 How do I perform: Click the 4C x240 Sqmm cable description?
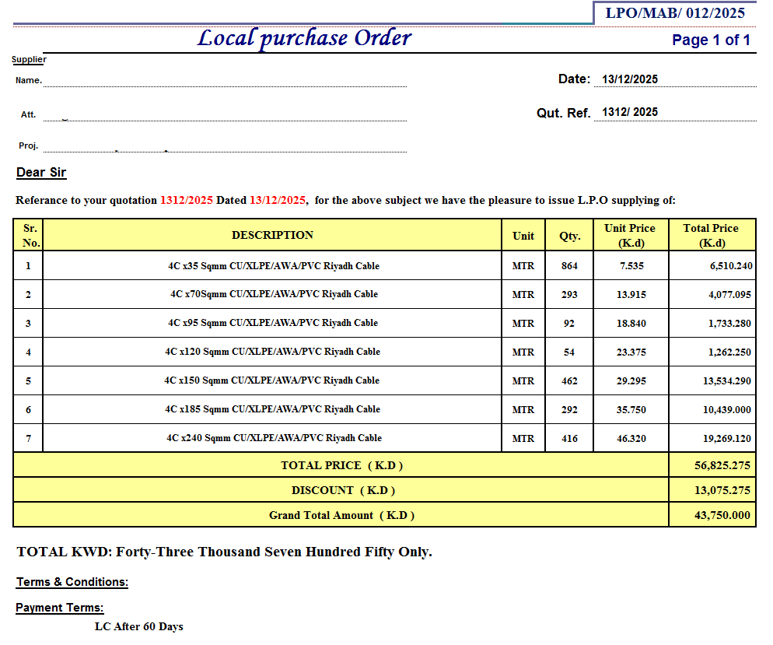click(x=274, y=438)
